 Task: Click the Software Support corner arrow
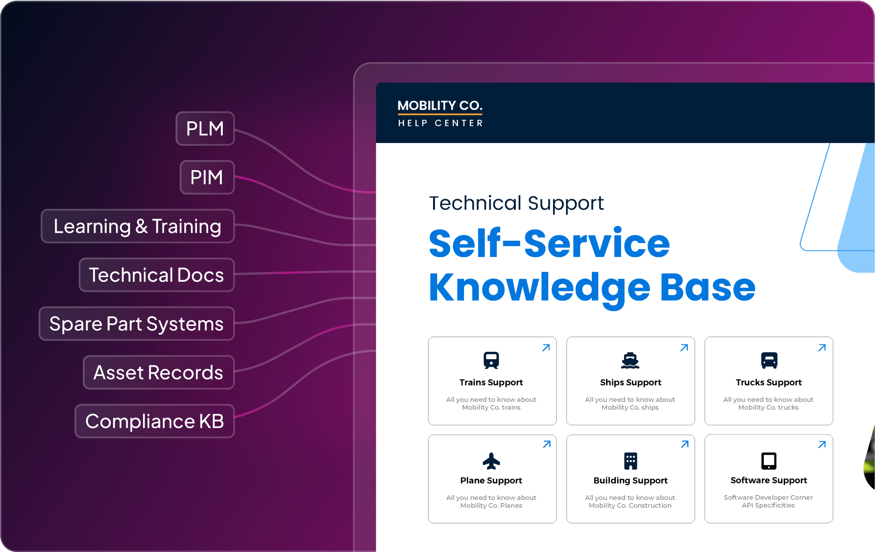(822, 445)
